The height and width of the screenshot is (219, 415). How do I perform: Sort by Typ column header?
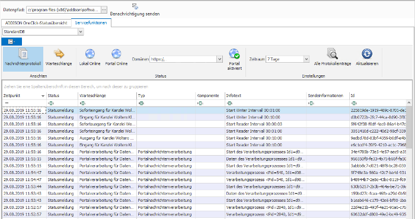pyautogui.click(x=166, y=96)
